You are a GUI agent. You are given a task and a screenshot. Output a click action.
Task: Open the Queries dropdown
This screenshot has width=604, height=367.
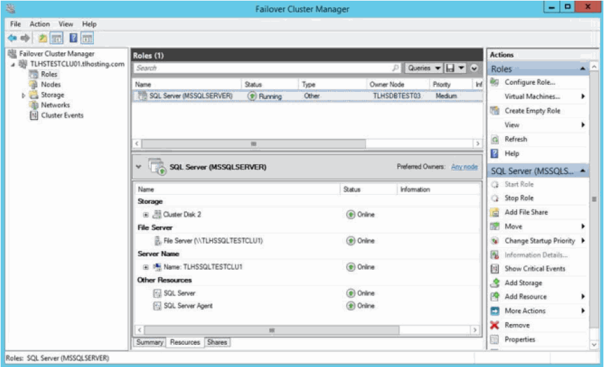pos(424,68)
